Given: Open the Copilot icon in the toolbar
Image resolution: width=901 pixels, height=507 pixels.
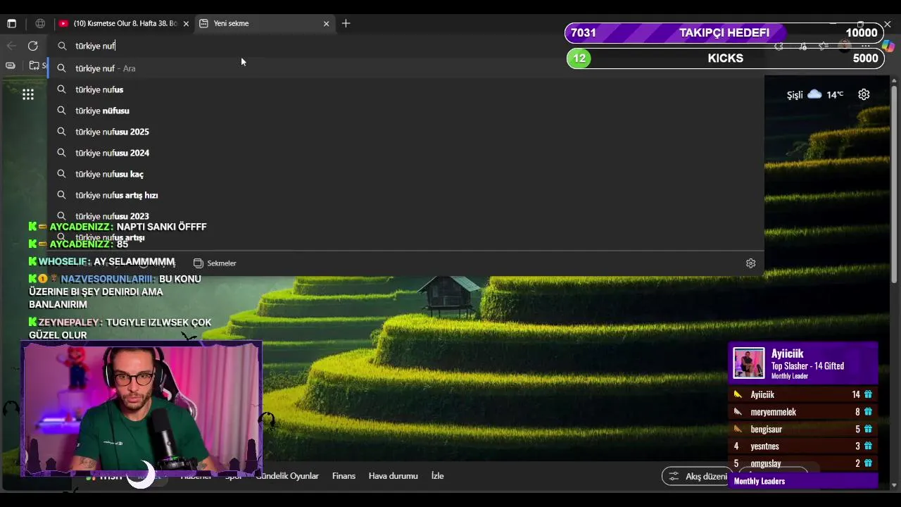Looking at the screenshot, I should click(888, 46).
